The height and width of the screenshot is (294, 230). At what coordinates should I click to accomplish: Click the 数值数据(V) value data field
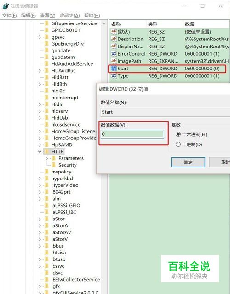(x=132, y=134)
